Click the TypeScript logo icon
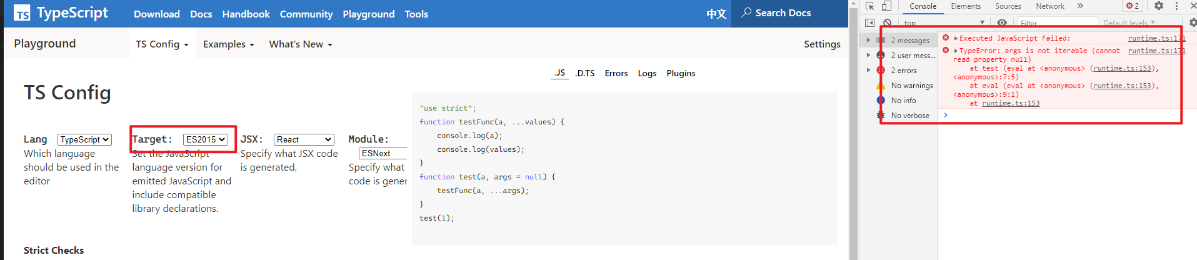The image size is (1197, 260). pyautogui.click(x=22, y=13)
